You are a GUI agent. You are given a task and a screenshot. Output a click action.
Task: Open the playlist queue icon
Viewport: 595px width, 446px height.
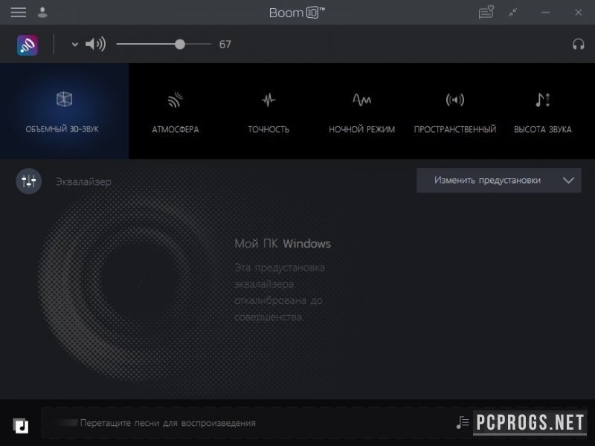(x=463, y=422)
